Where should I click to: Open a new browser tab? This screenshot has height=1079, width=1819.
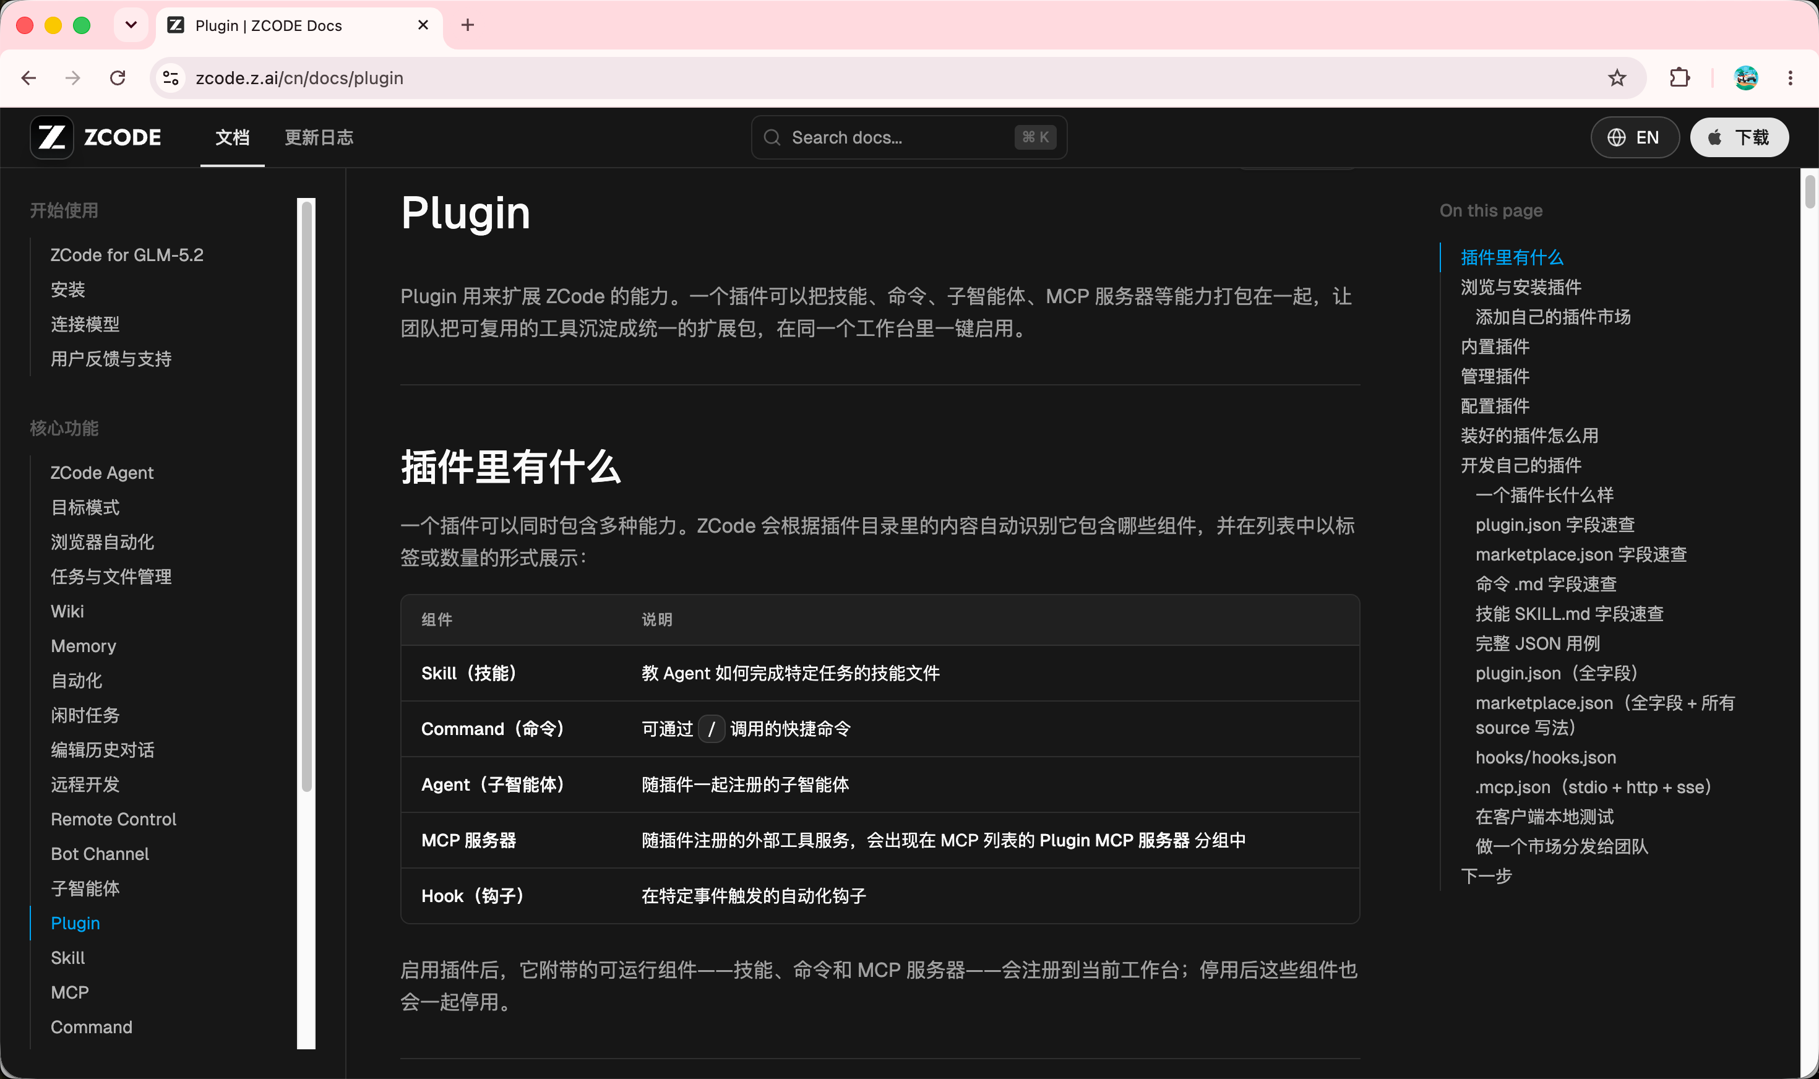pos(468,25)
